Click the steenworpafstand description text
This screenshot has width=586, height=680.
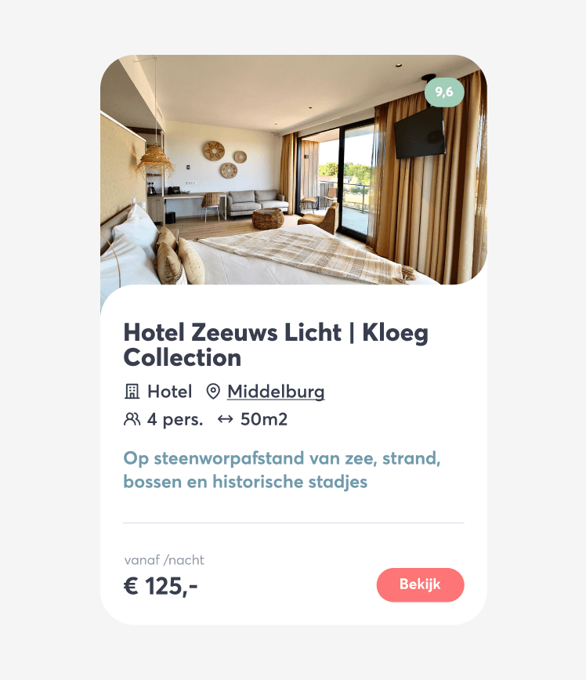(282, 470)
